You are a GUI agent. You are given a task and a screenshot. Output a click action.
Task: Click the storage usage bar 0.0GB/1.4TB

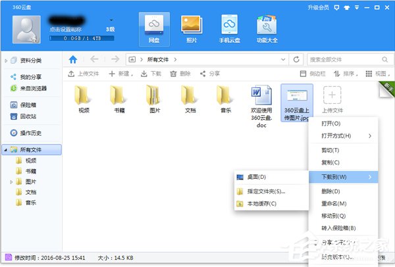82,38
